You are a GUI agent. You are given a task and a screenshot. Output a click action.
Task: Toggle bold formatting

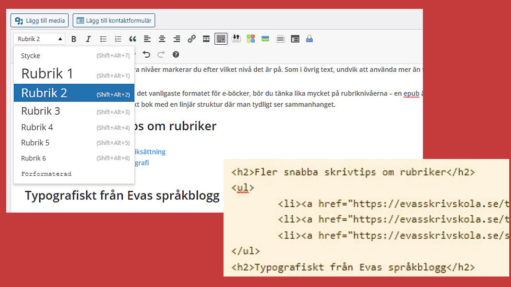[x=74, y=39]
